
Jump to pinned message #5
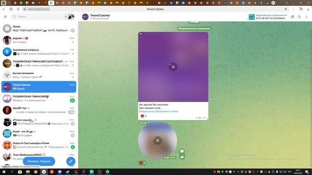pos(267,17)
